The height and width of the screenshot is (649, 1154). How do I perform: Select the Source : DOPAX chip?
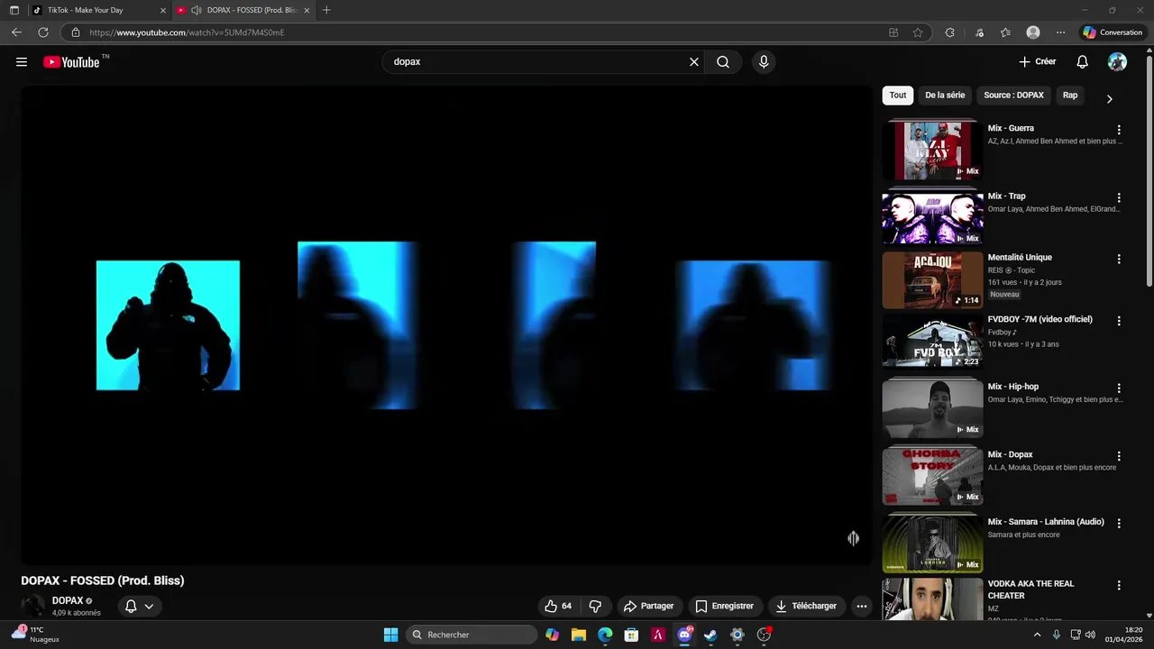pos(1013,95)
